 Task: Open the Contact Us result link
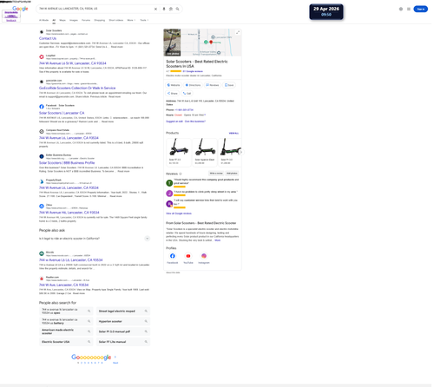tap(48, 38)
